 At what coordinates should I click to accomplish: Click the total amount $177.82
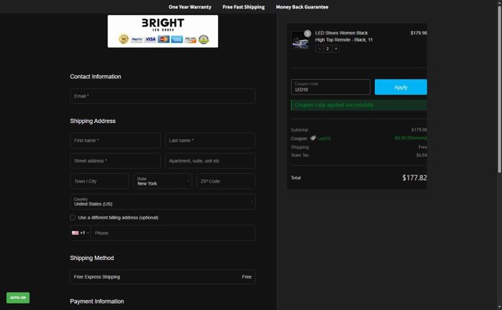pos(415,178)
